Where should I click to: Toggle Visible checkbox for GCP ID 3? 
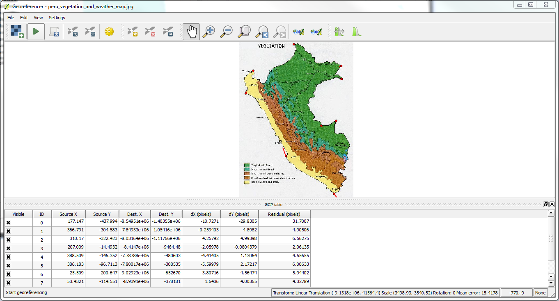[8, 248]
